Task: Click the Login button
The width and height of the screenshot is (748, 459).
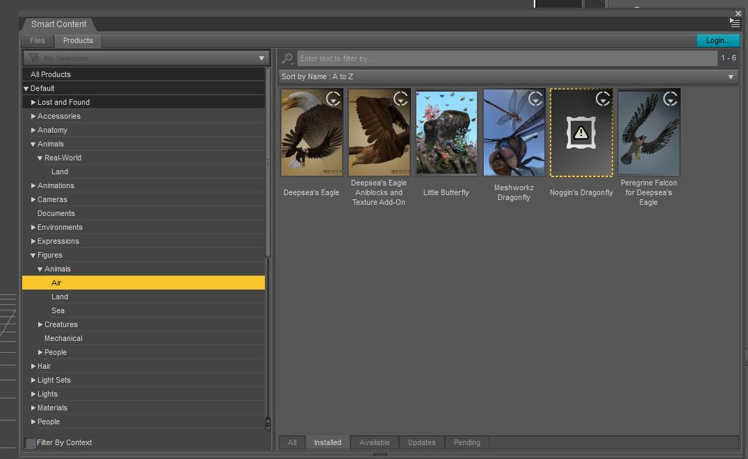Action: pyautogui.click(x=718, y=40)
